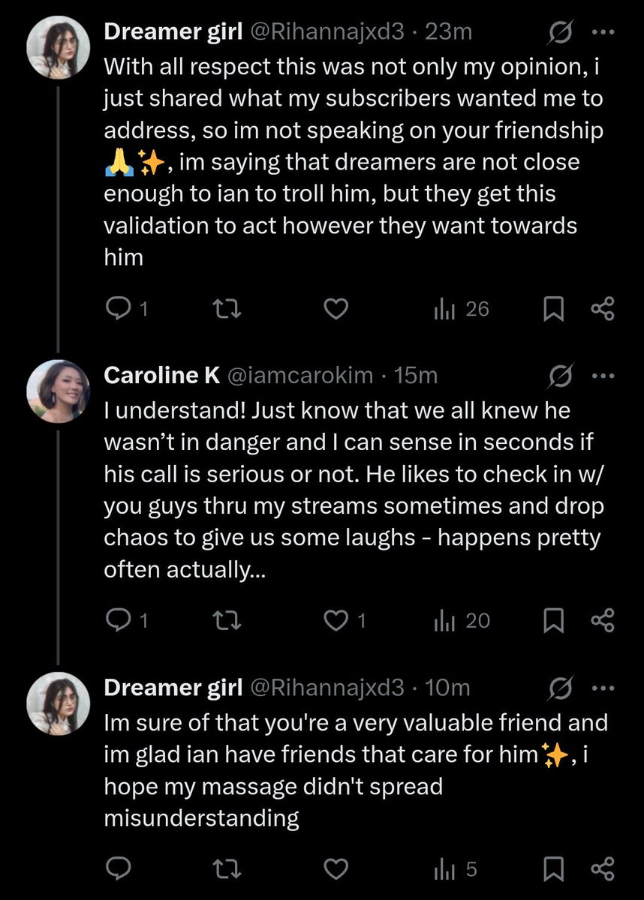View analytics showing 26 views

coord(462,309)
